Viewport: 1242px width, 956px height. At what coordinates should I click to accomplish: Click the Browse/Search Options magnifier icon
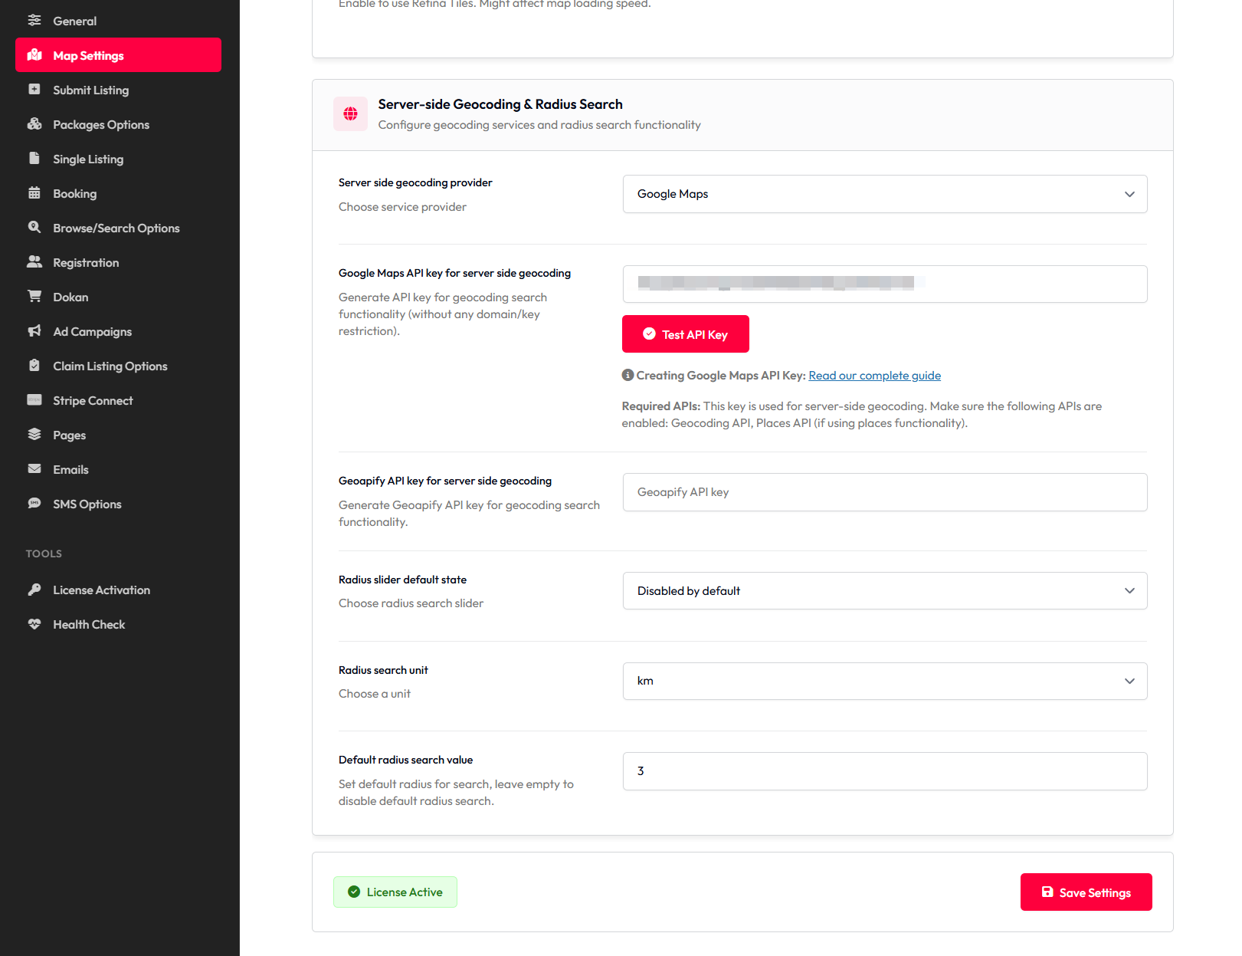34,228
